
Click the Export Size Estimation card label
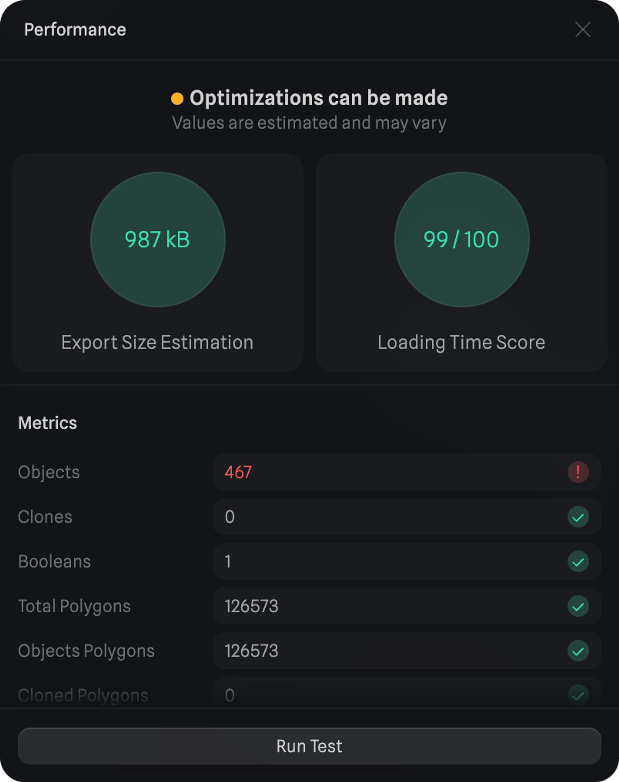[x=157, y=343]
